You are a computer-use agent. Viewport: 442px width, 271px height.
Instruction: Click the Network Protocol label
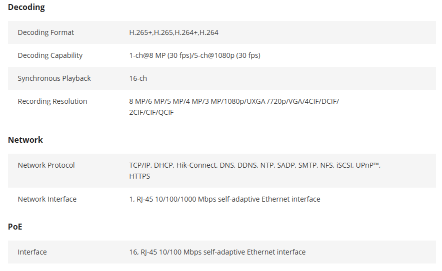pos(46,165)
